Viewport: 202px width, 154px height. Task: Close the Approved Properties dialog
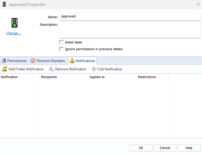click(x=198, y=4)
